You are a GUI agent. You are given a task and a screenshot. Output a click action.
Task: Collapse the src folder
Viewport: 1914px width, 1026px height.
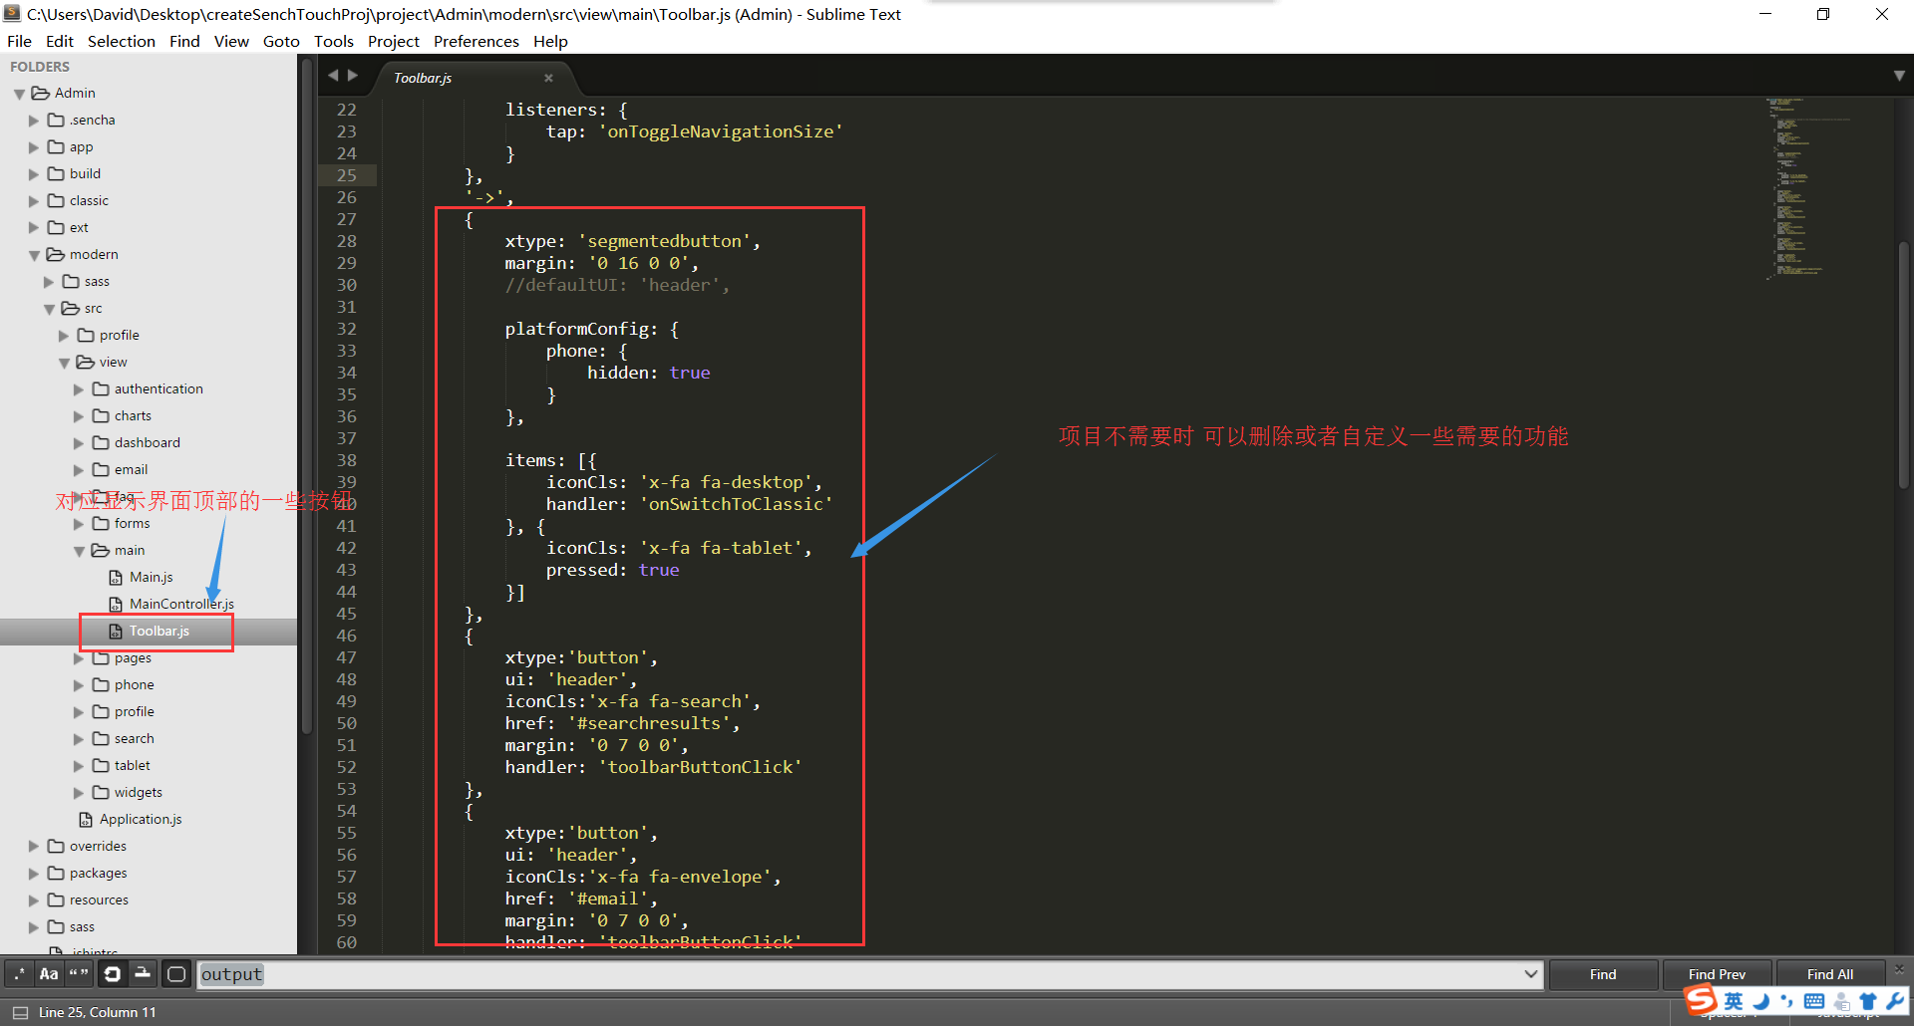click(x=49, y=309)
